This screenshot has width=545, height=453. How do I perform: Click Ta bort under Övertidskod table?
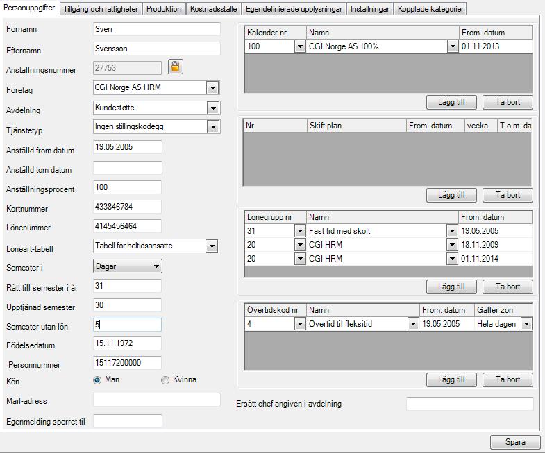508,379
